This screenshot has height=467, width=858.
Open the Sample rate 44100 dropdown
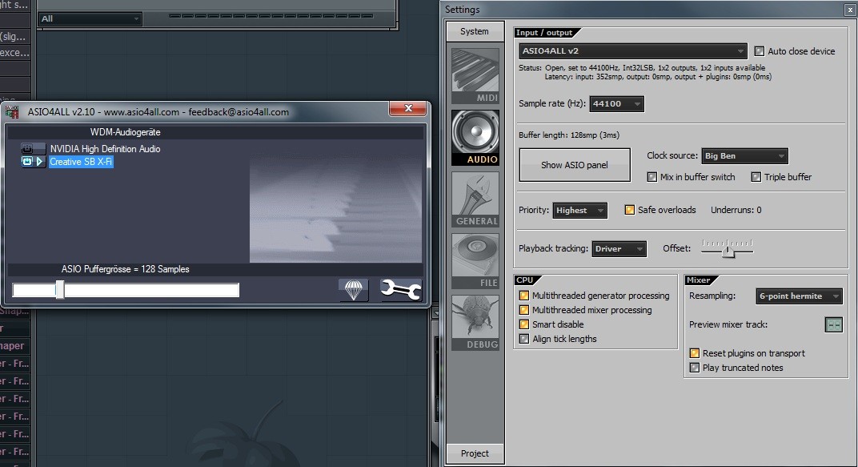coord(616,103)
